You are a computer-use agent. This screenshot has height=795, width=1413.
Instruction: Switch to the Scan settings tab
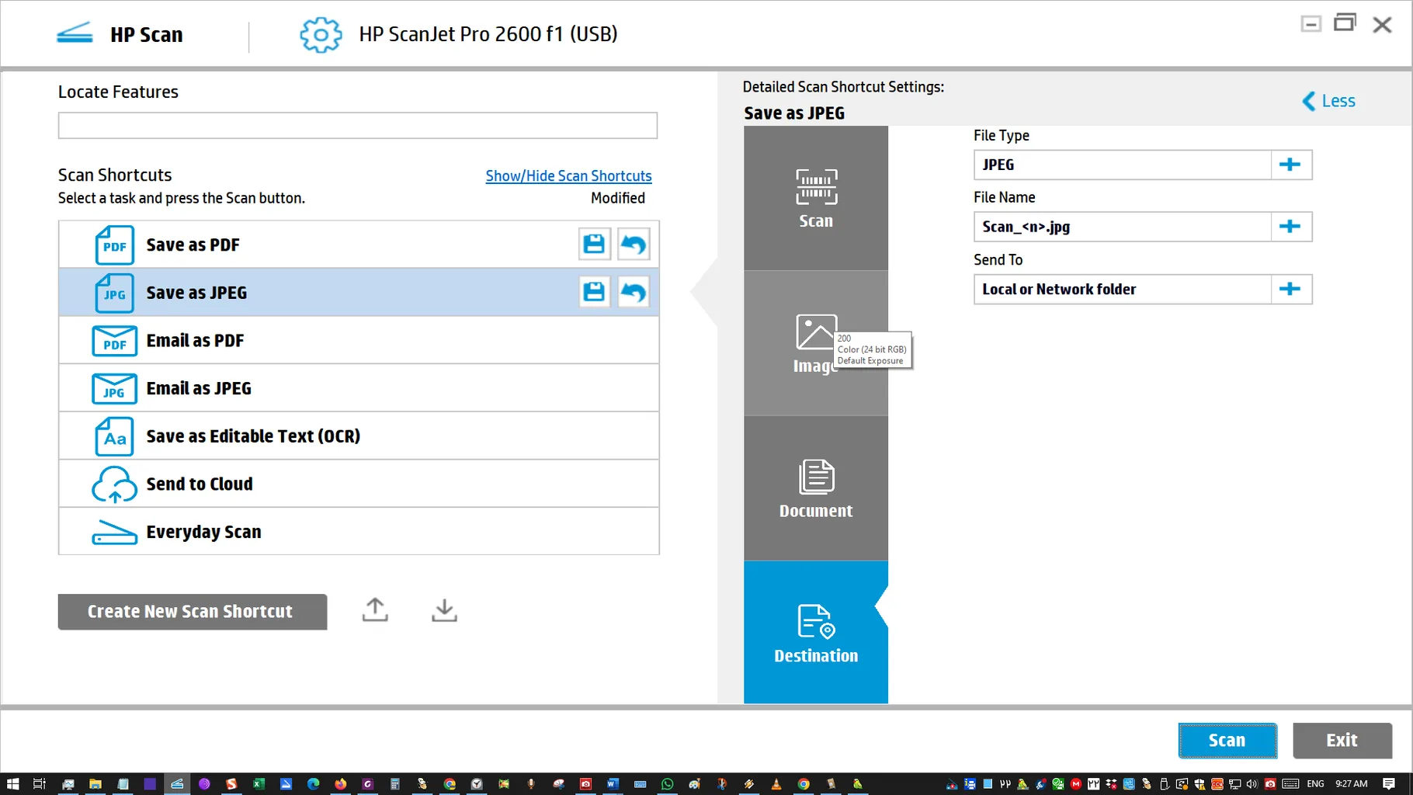pyautogui.click(x=815, y=199)
